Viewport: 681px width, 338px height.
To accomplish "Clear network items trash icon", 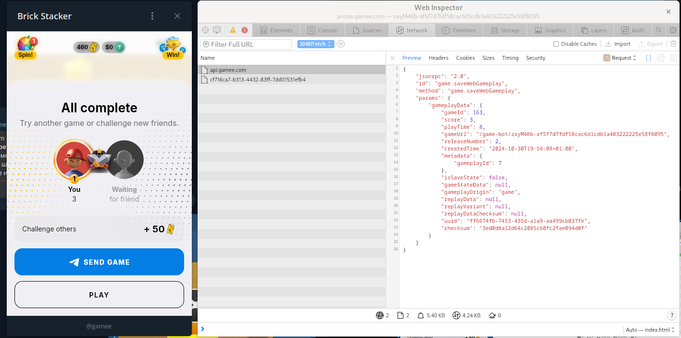I will (673, 44).
